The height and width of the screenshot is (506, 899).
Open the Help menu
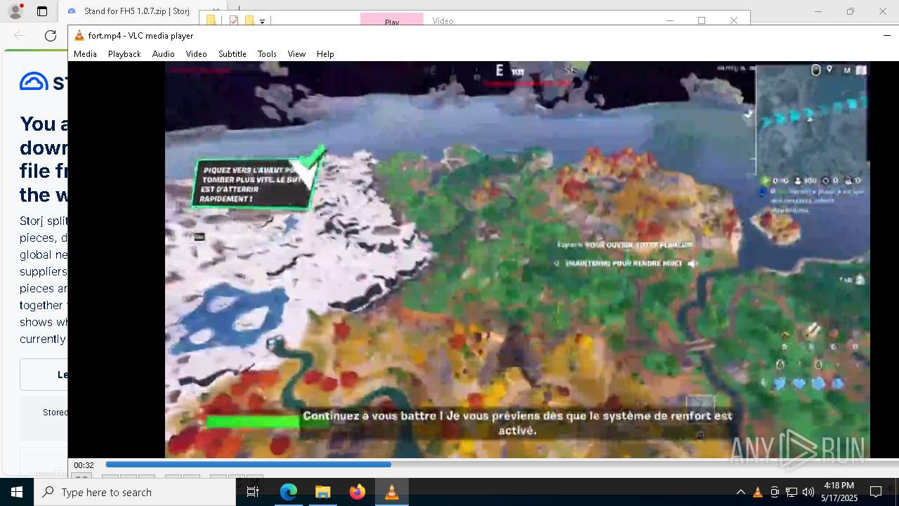[325, 54]
